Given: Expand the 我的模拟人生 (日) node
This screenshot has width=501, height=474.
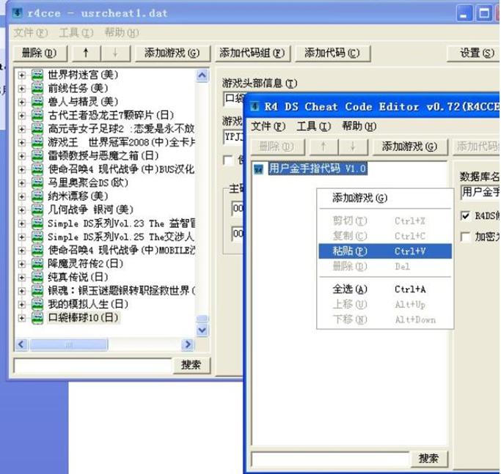Looking at the screenshot, I should coord(22,305).
